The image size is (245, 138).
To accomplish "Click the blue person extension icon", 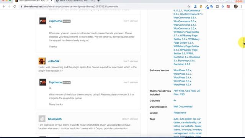I will coord(195,7).
